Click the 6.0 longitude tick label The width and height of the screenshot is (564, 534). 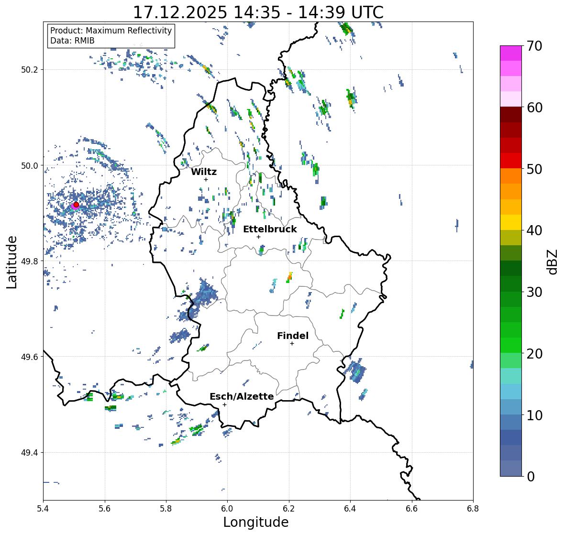[227, 509]
